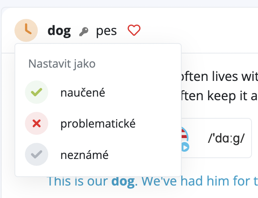Select the "naučené" menu label

click(83, 93)
